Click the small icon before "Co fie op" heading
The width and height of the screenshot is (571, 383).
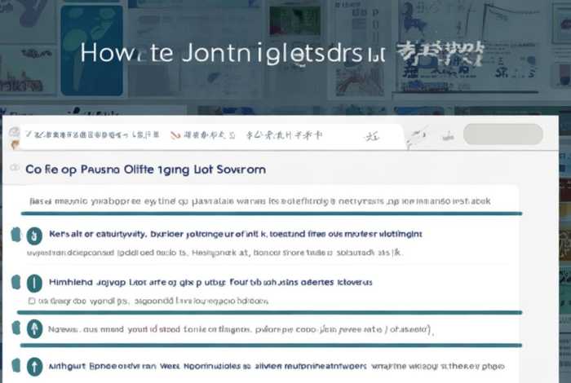pos(14,169)
